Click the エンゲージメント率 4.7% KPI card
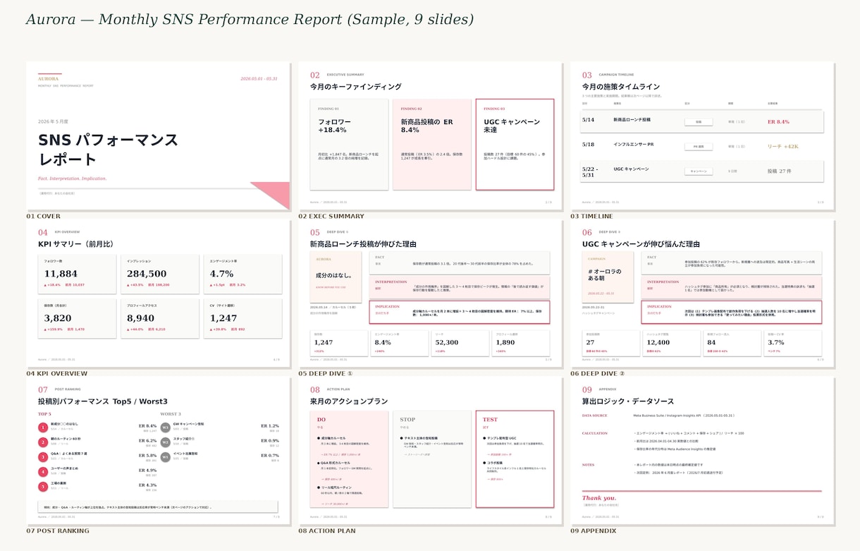The height and width of the screenshot is (551, 860). (x=242, y=274)
